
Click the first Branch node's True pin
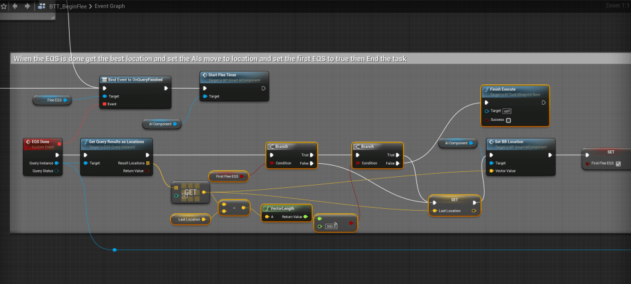311,155
